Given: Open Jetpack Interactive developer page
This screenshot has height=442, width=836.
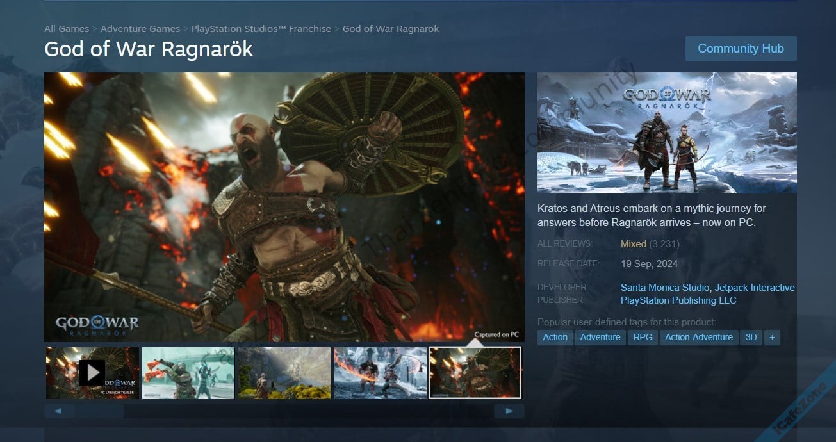Looking at the screenshot, I should [x=755, y=288].
